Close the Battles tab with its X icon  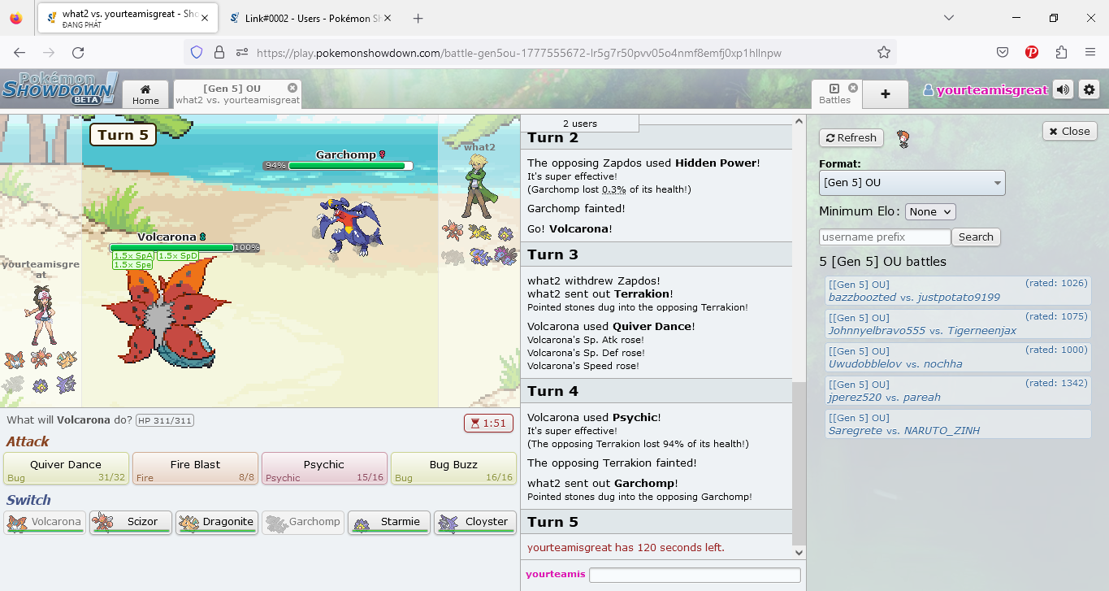point(853,87)
